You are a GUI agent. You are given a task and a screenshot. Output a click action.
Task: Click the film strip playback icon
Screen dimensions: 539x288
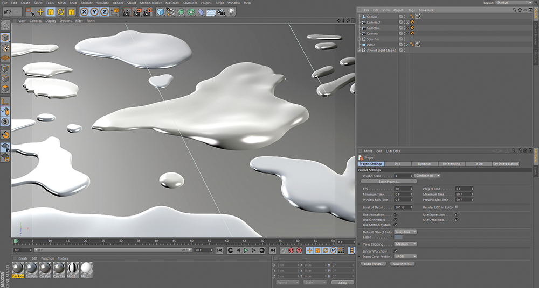click(351, 250)
